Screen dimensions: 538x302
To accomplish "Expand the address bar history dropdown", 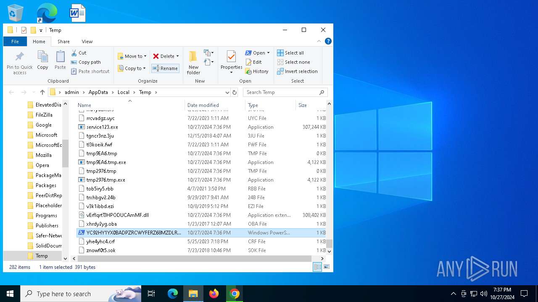I will 227,92.
